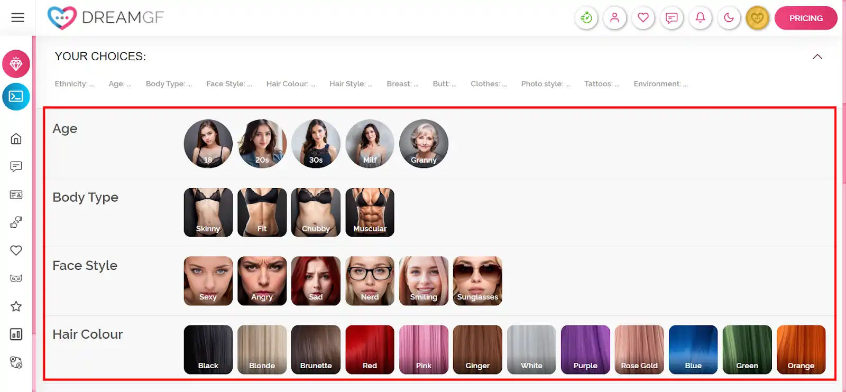Click the DreamGF logo
Screen dimensions: 846x392
pos(106,18)
